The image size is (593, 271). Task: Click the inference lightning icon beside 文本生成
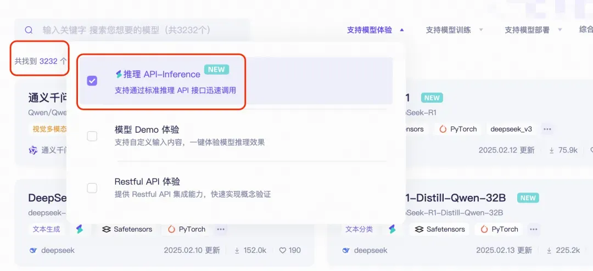(79, 229)
